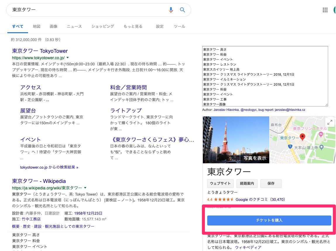Image resolution: width=336 pixels, height=251 pixels.
Task: Click the Tokyo Tower photo 写真を表示
Action: coord(236,140)
